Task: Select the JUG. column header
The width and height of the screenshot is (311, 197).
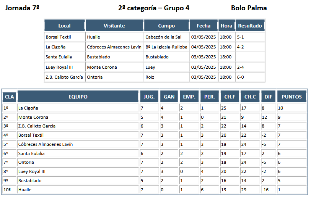Action: [x=149, y=97]
